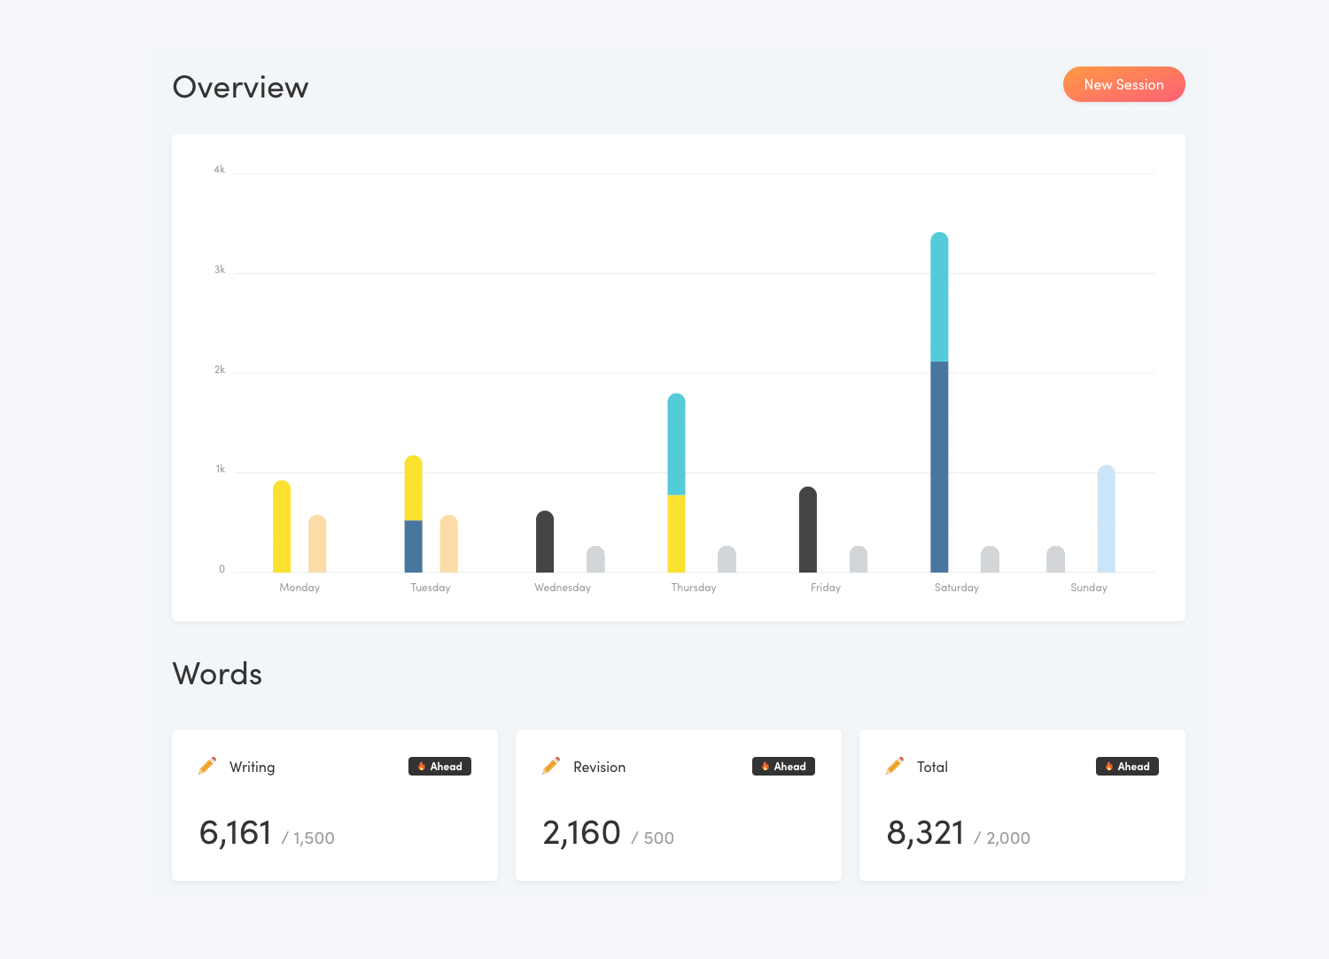Click the Tuesday axis label
This screenshot has width=1329, height=959.
(x=431, y=588)
